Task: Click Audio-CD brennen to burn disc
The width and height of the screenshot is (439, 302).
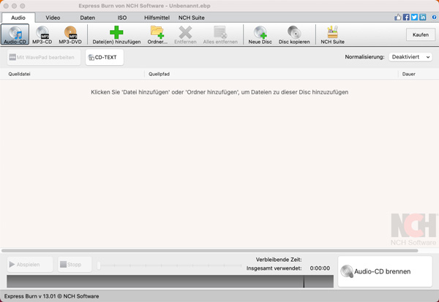Action: pyautogui.click(x=385, y=271)
